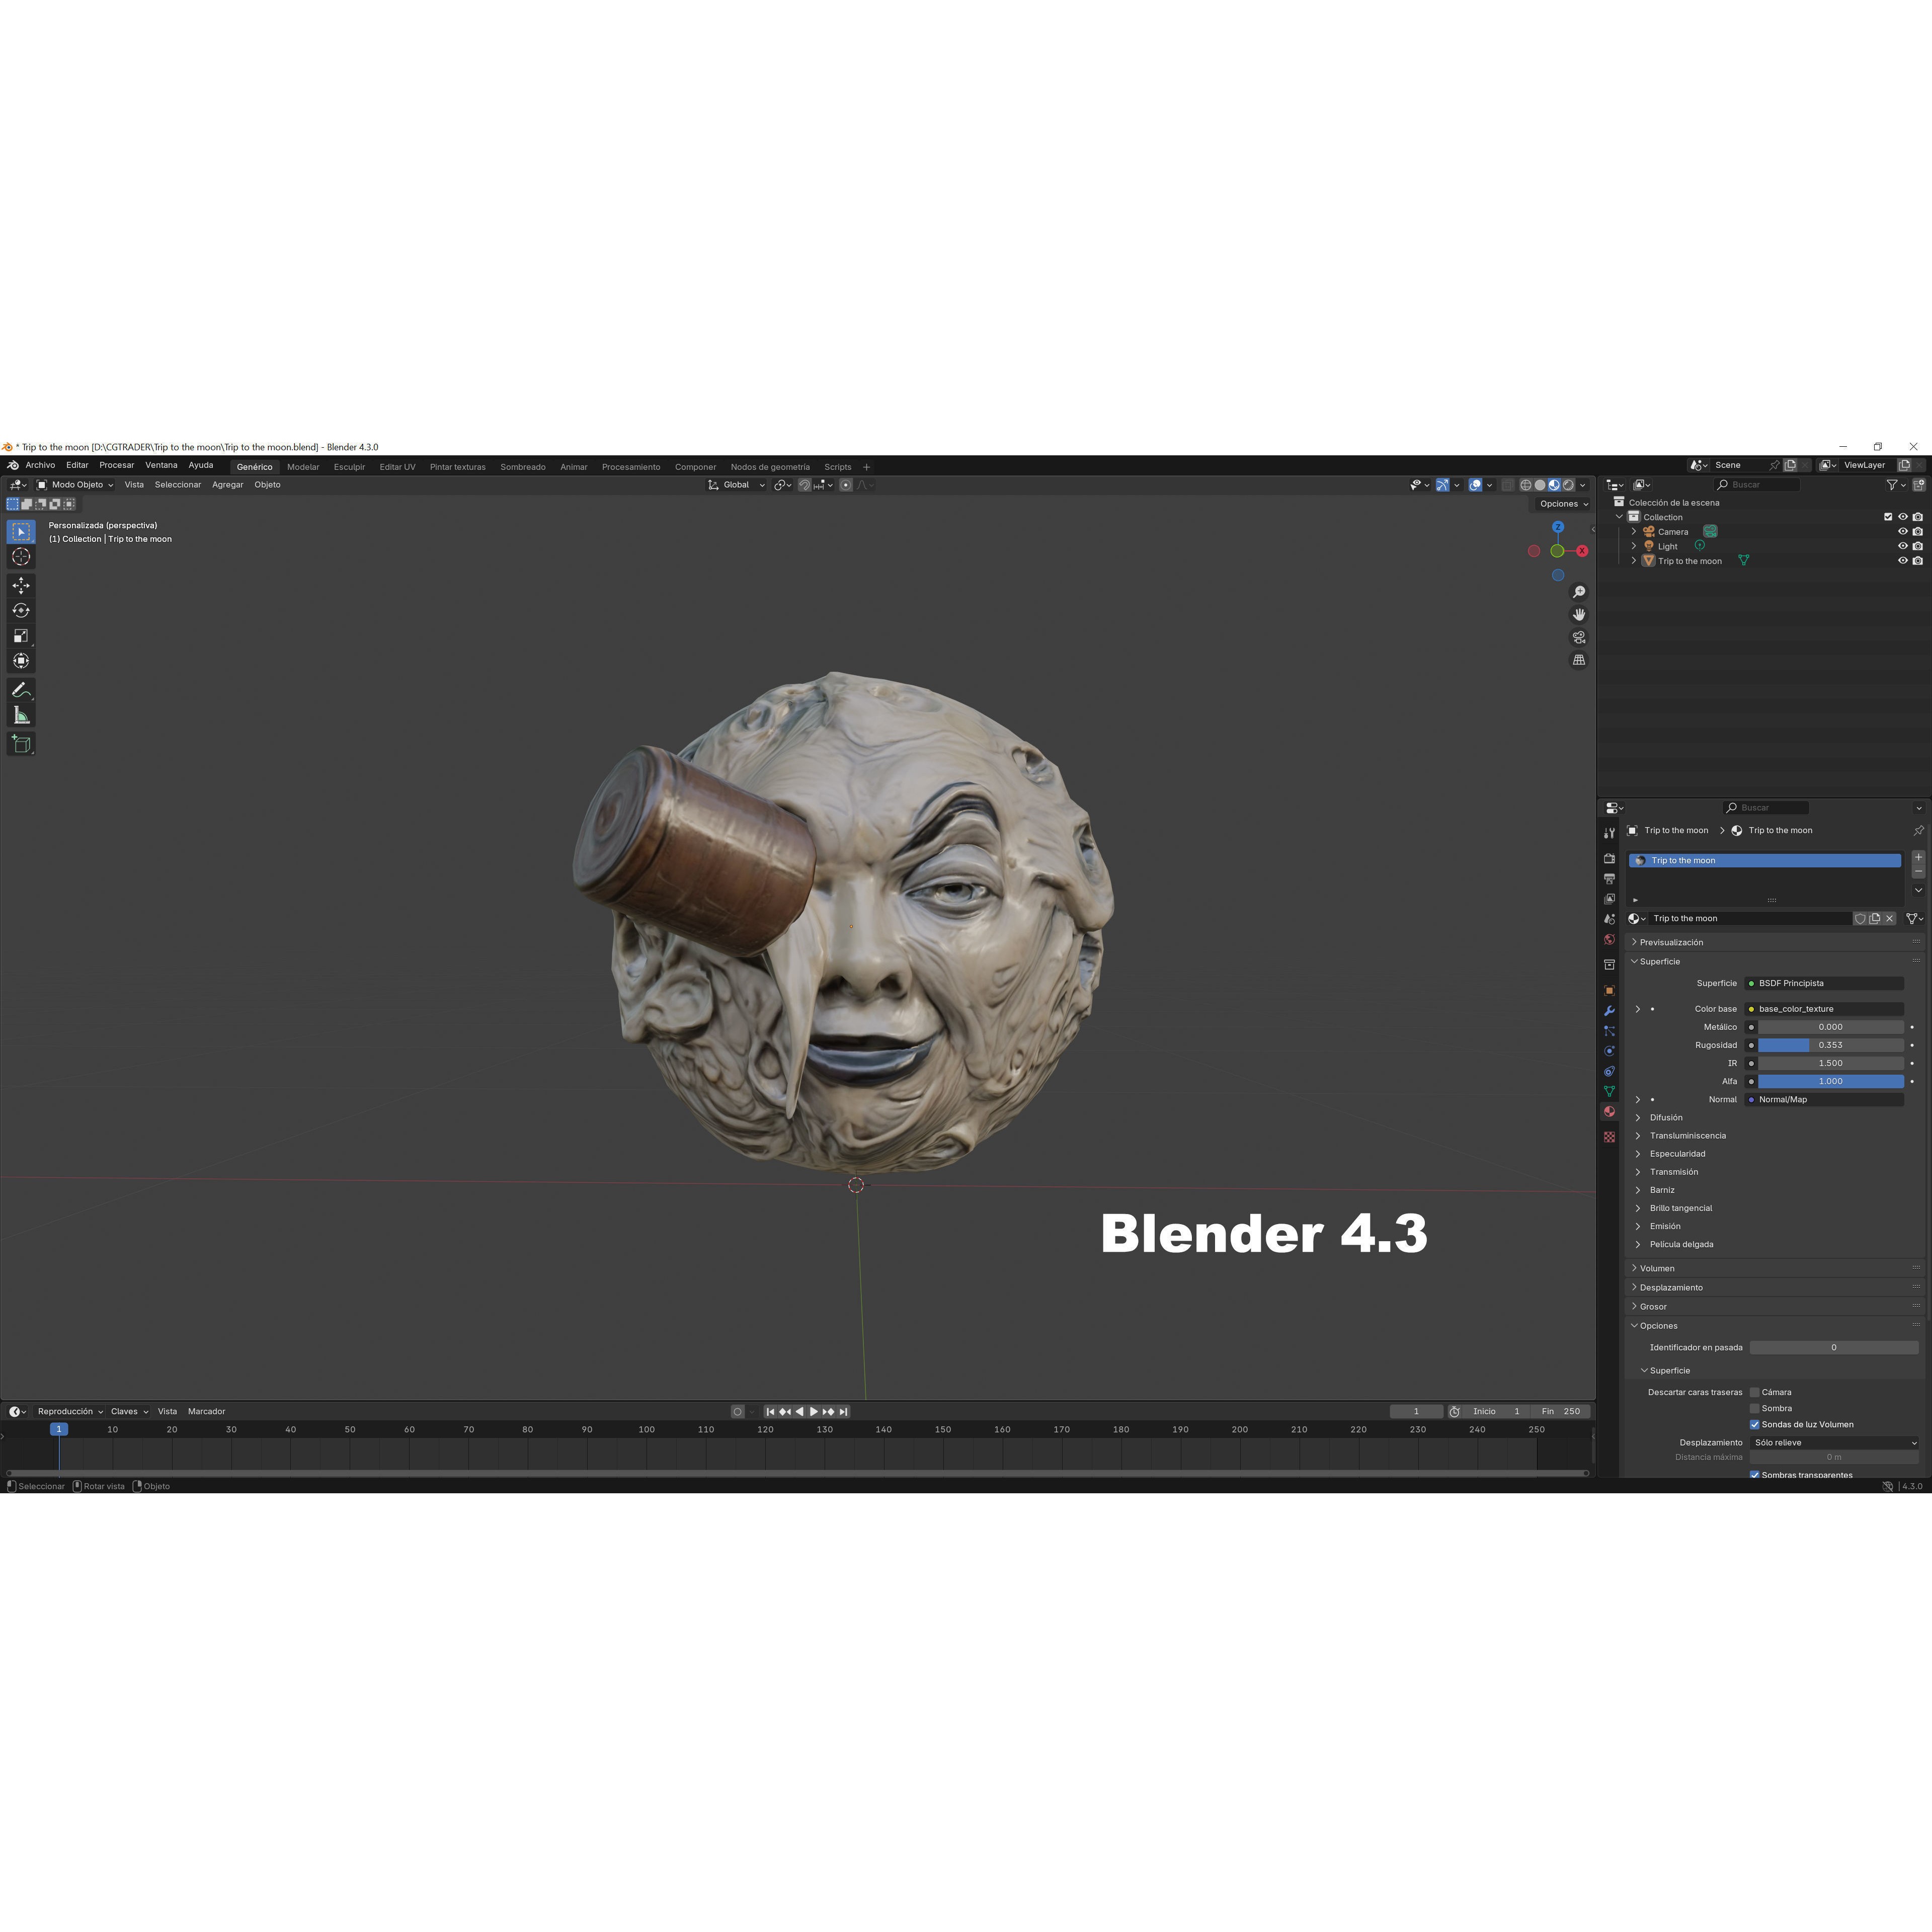Open the Object Data mesh tab
The image size is (1932, 1932).
click(x=1609, y=1091)
